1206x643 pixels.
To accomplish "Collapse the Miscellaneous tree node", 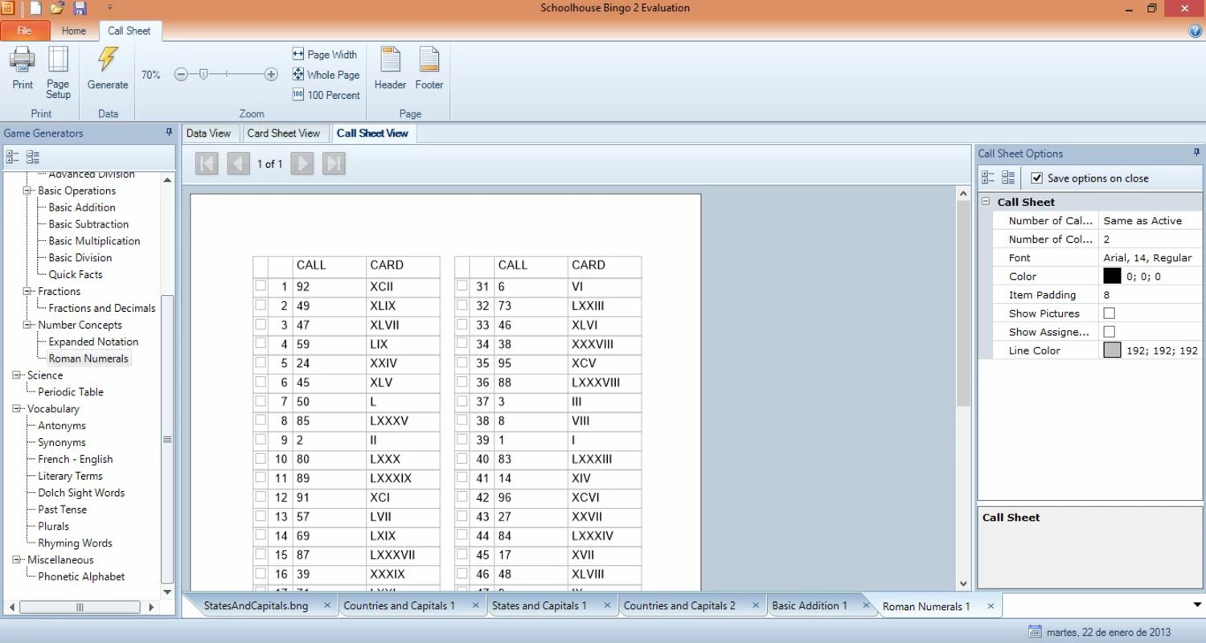I will [x=17, y=559].
